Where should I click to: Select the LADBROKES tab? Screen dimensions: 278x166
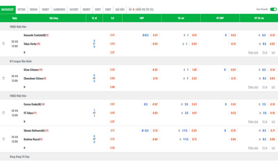point(59,10)
